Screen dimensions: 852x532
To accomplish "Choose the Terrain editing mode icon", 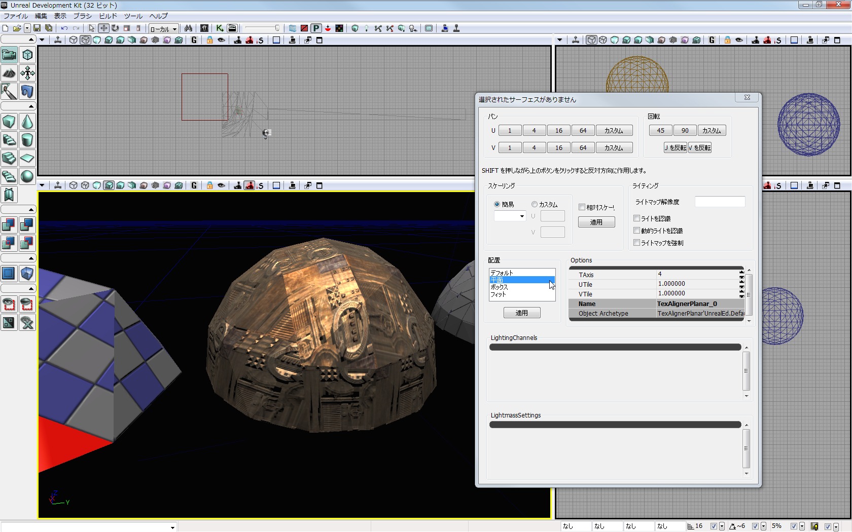I will [x=9, y=73].
